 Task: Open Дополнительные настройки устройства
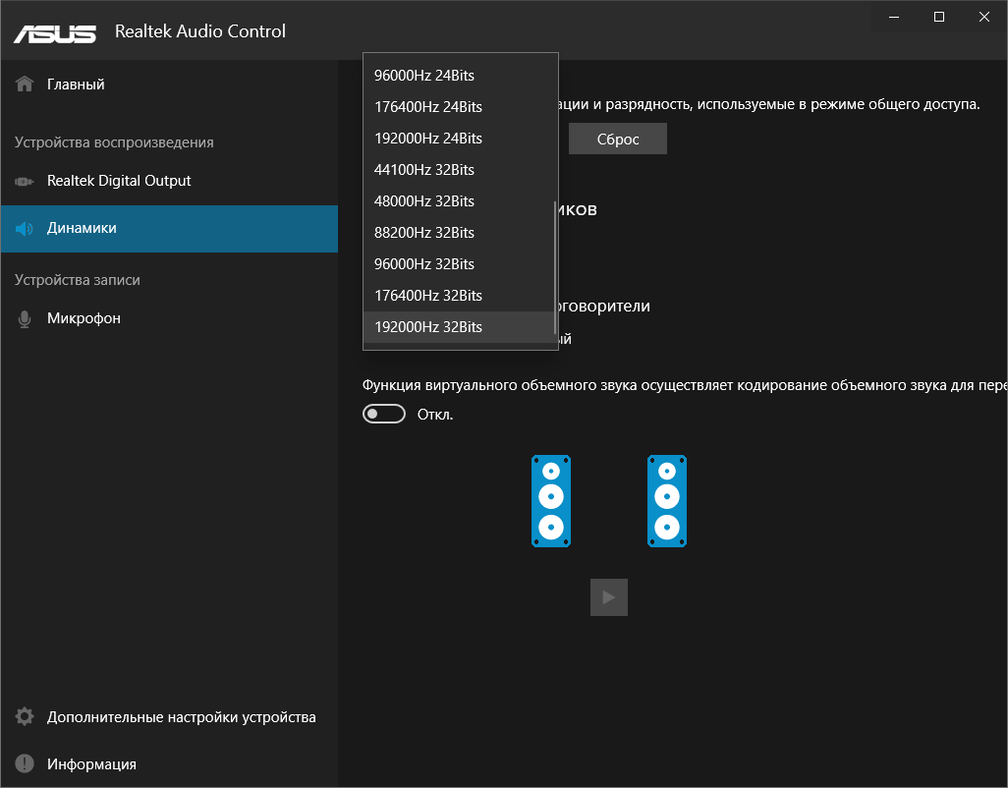point(181,717)
